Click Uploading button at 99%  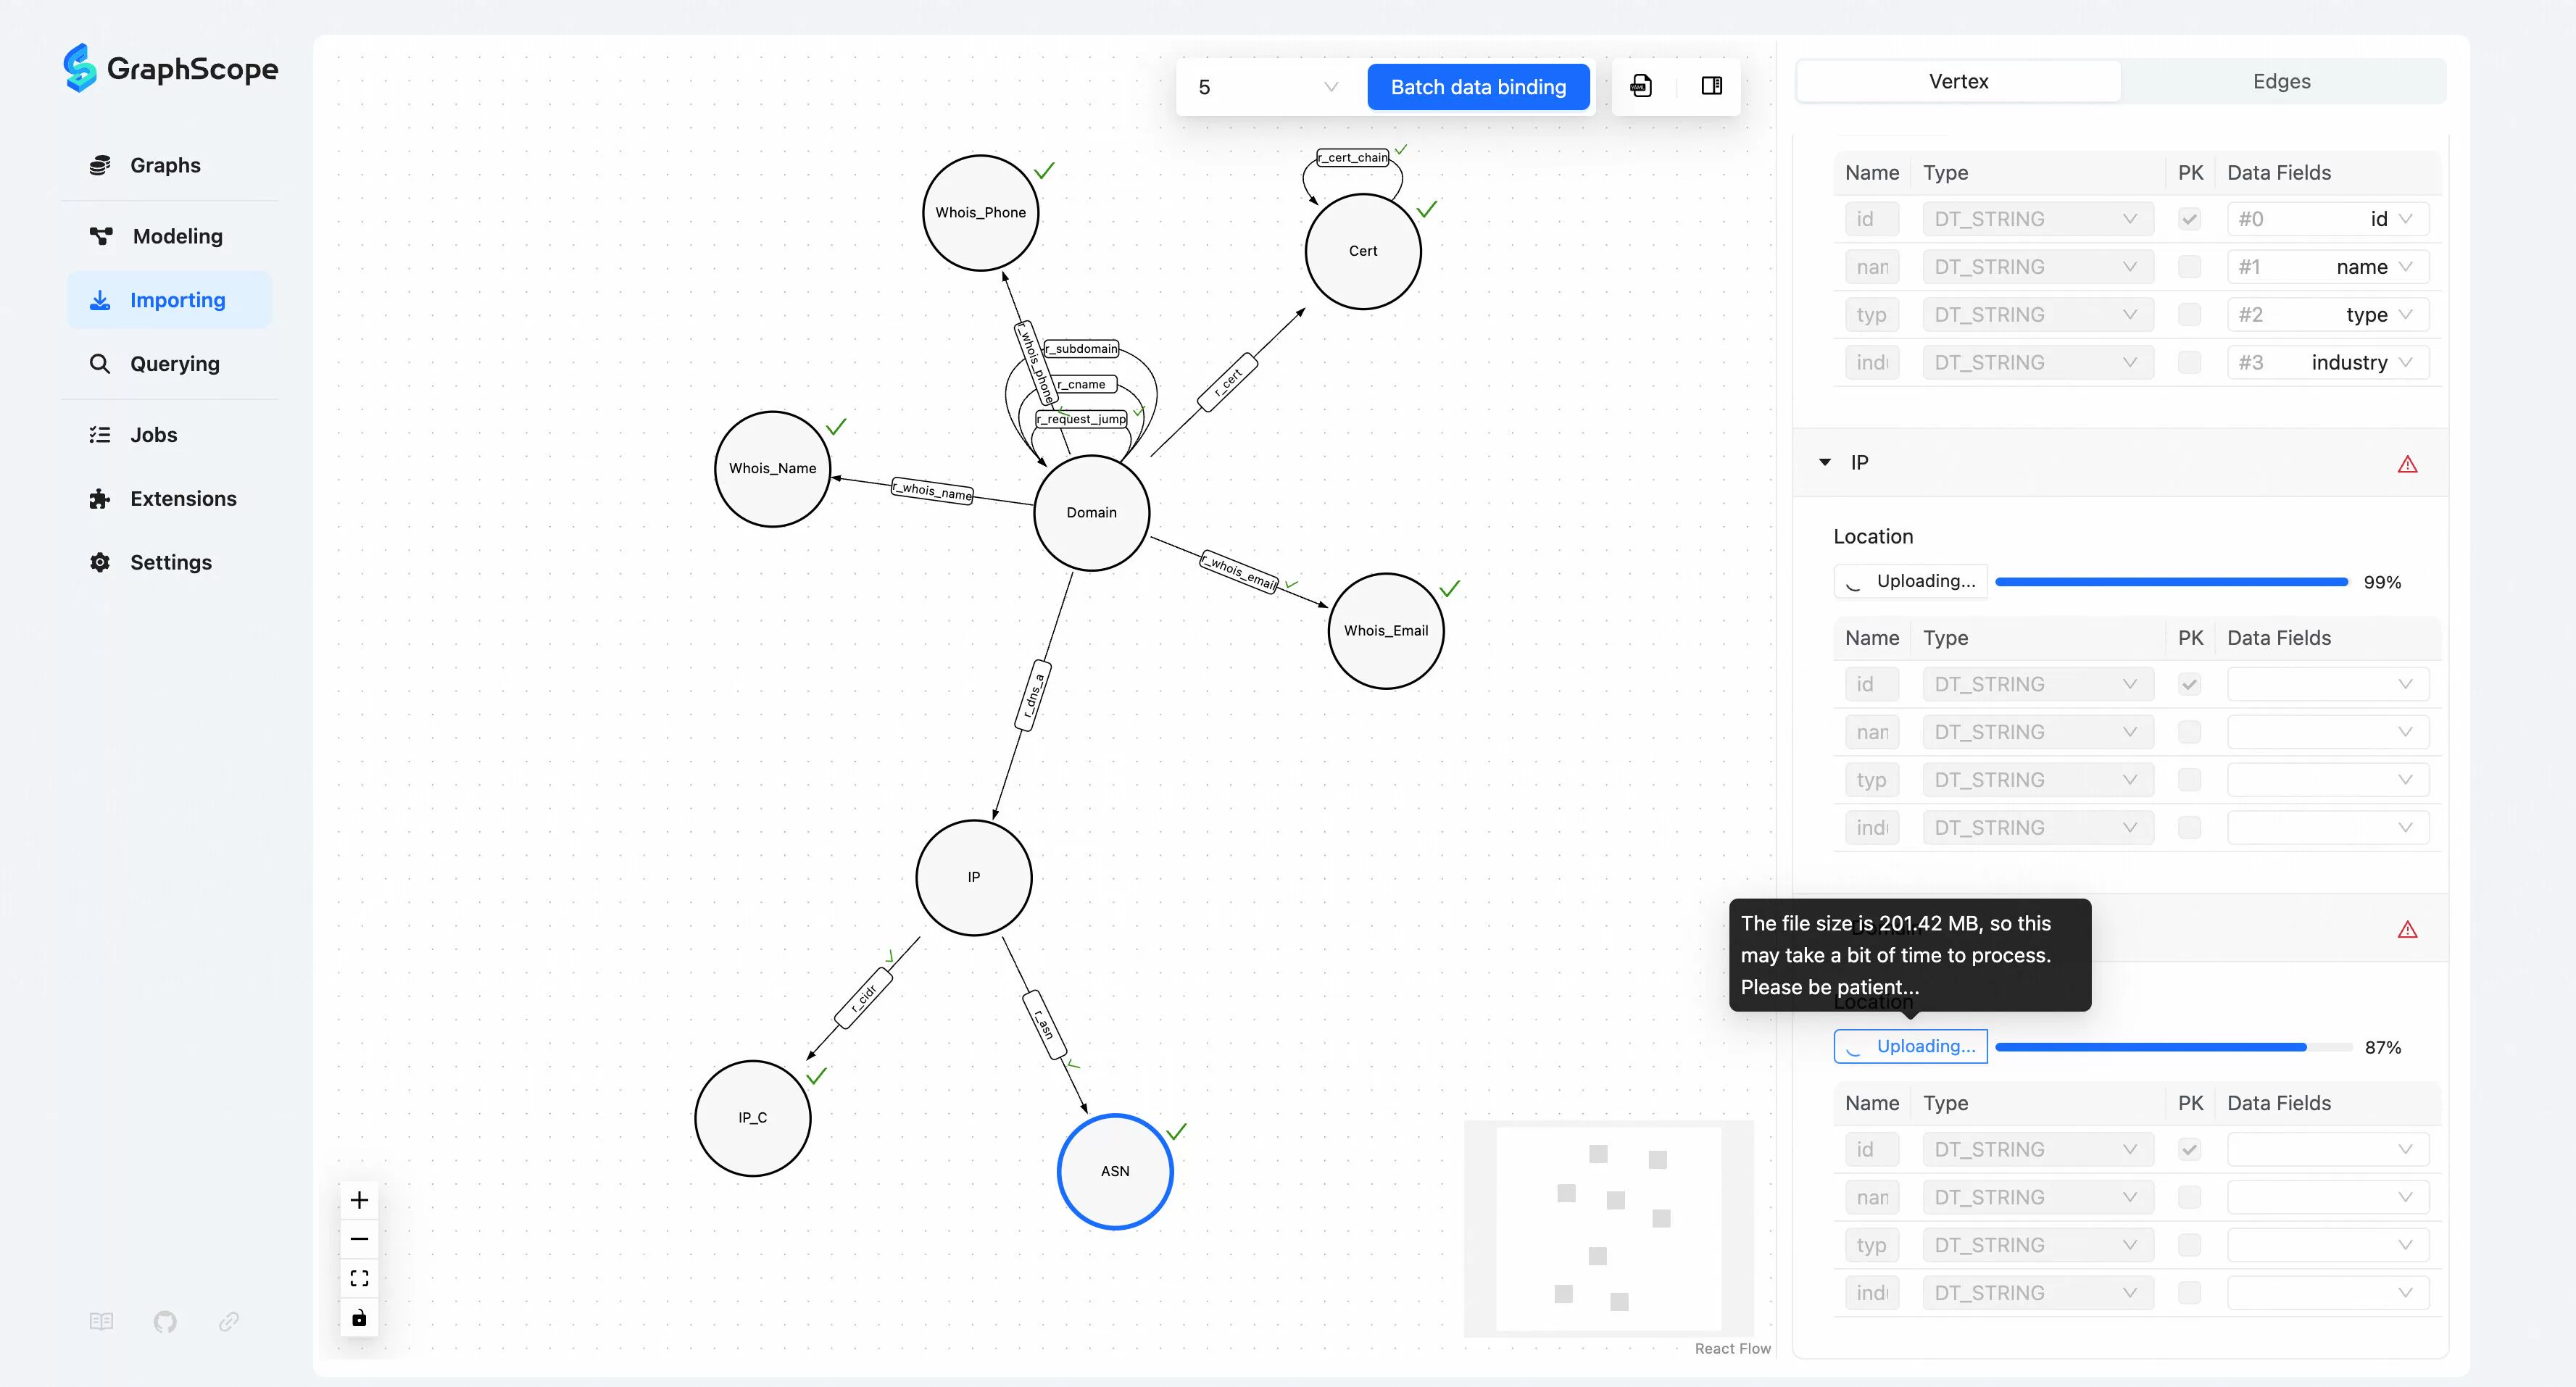(x=1910, y=581)
